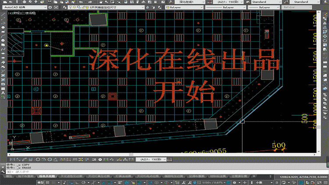Click the Angular dimension icon
Viewport: 329px width, 185px height.
55,160
